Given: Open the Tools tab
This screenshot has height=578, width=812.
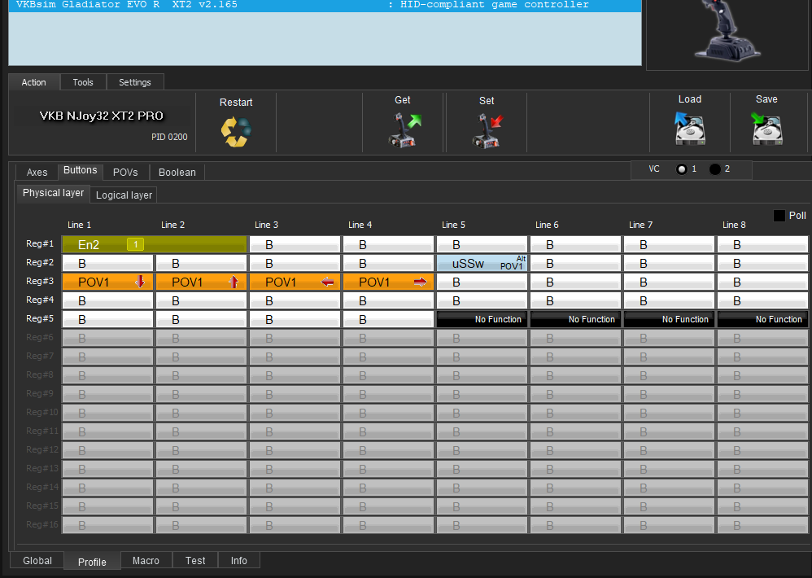Looking at the screenshot, I should coord(83,82).
